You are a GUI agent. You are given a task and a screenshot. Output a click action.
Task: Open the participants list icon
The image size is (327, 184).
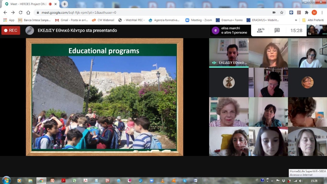point(261,30)
